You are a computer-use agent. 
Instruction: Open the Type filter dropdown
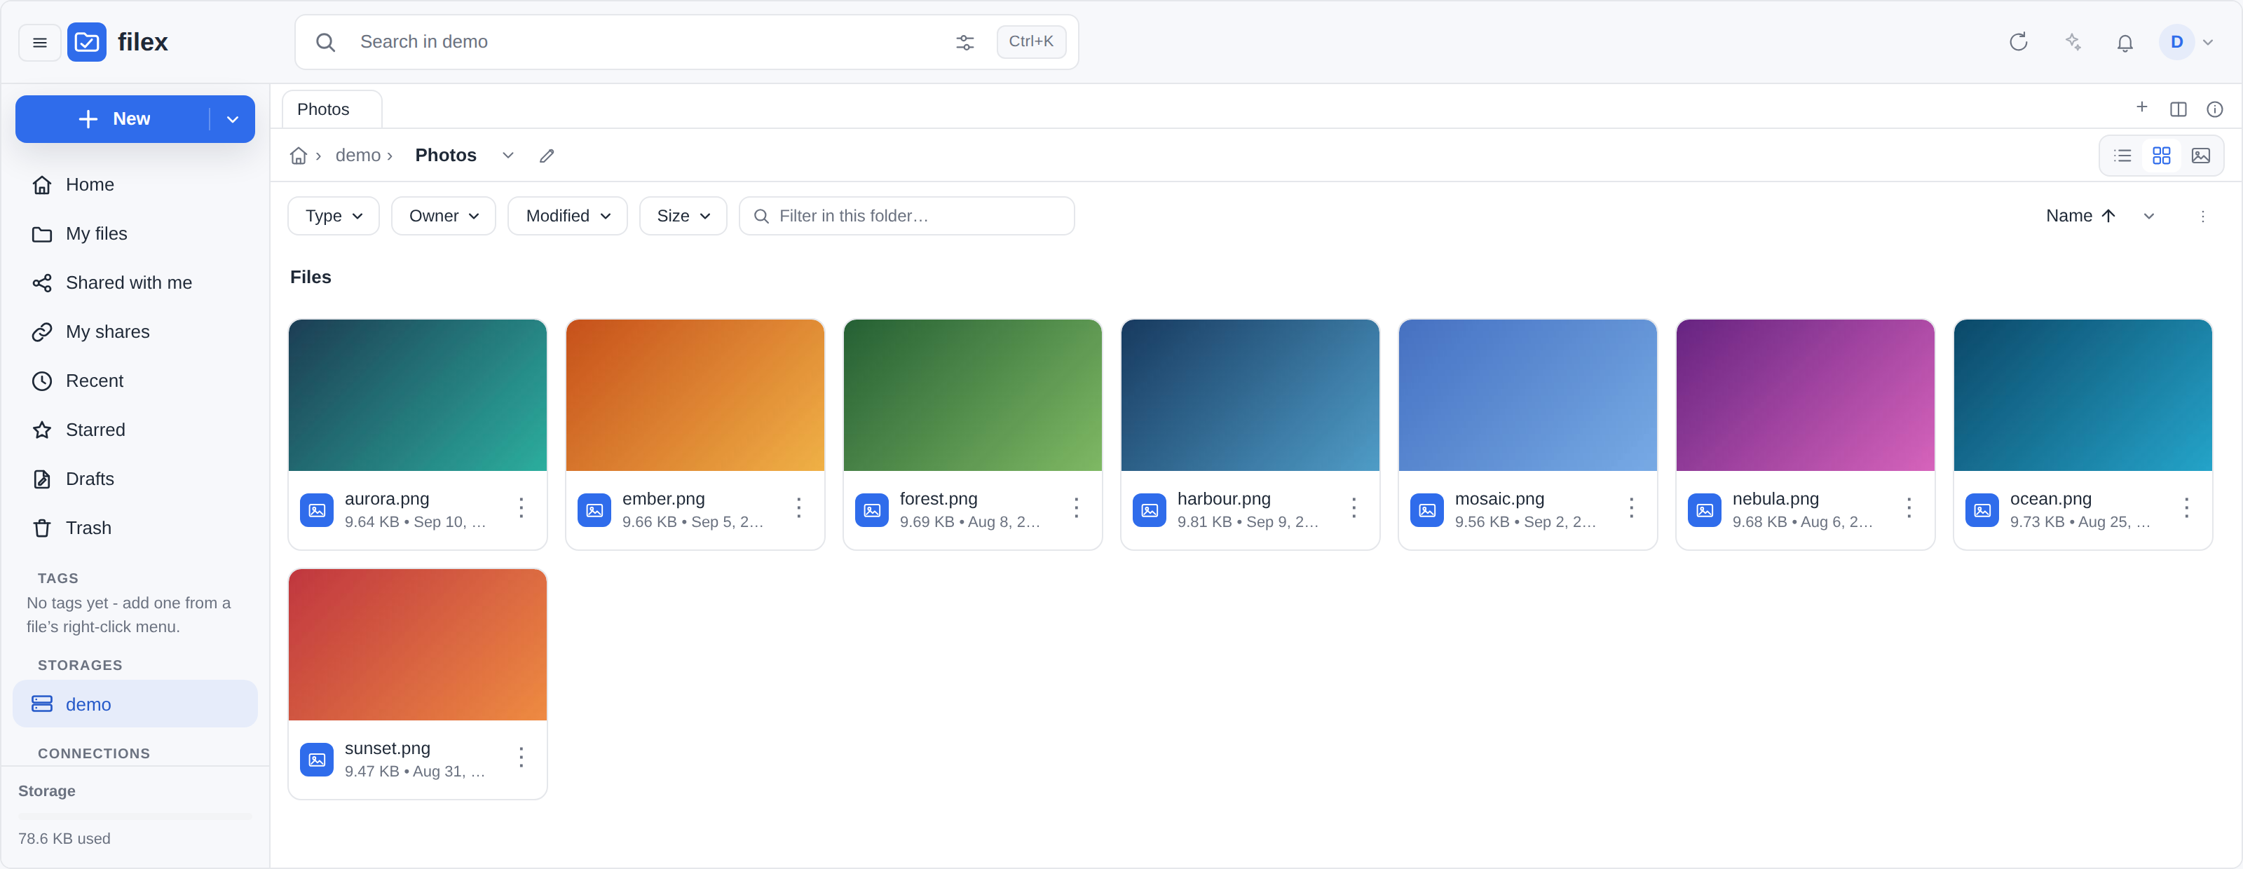click(x=334, y=216)
